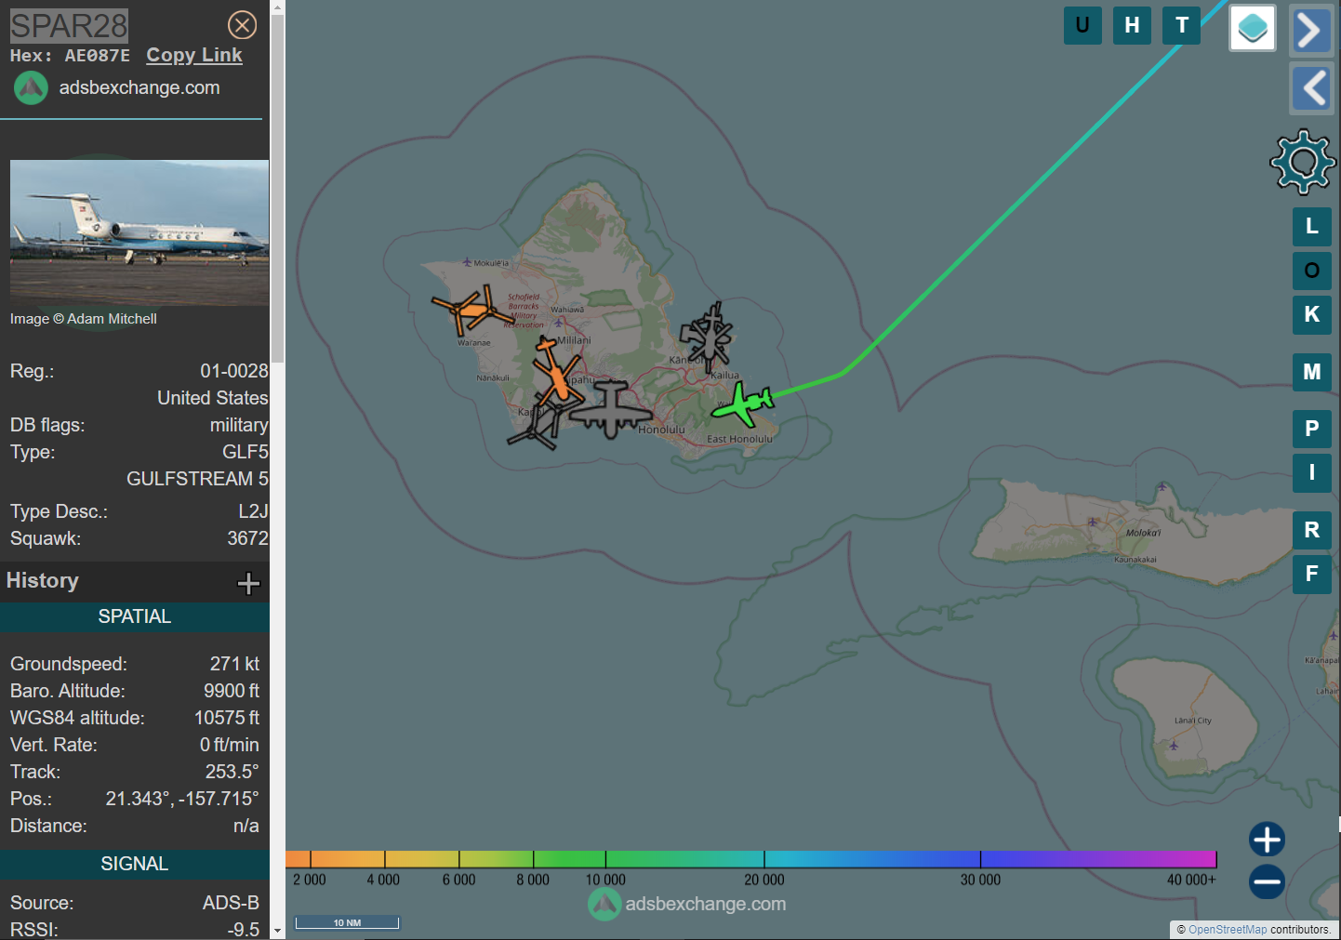Open the Gulfstream aircraft photo thumbnail
Image resolution: width=1341 pixels, height=940 pixels.
point(139,232)
